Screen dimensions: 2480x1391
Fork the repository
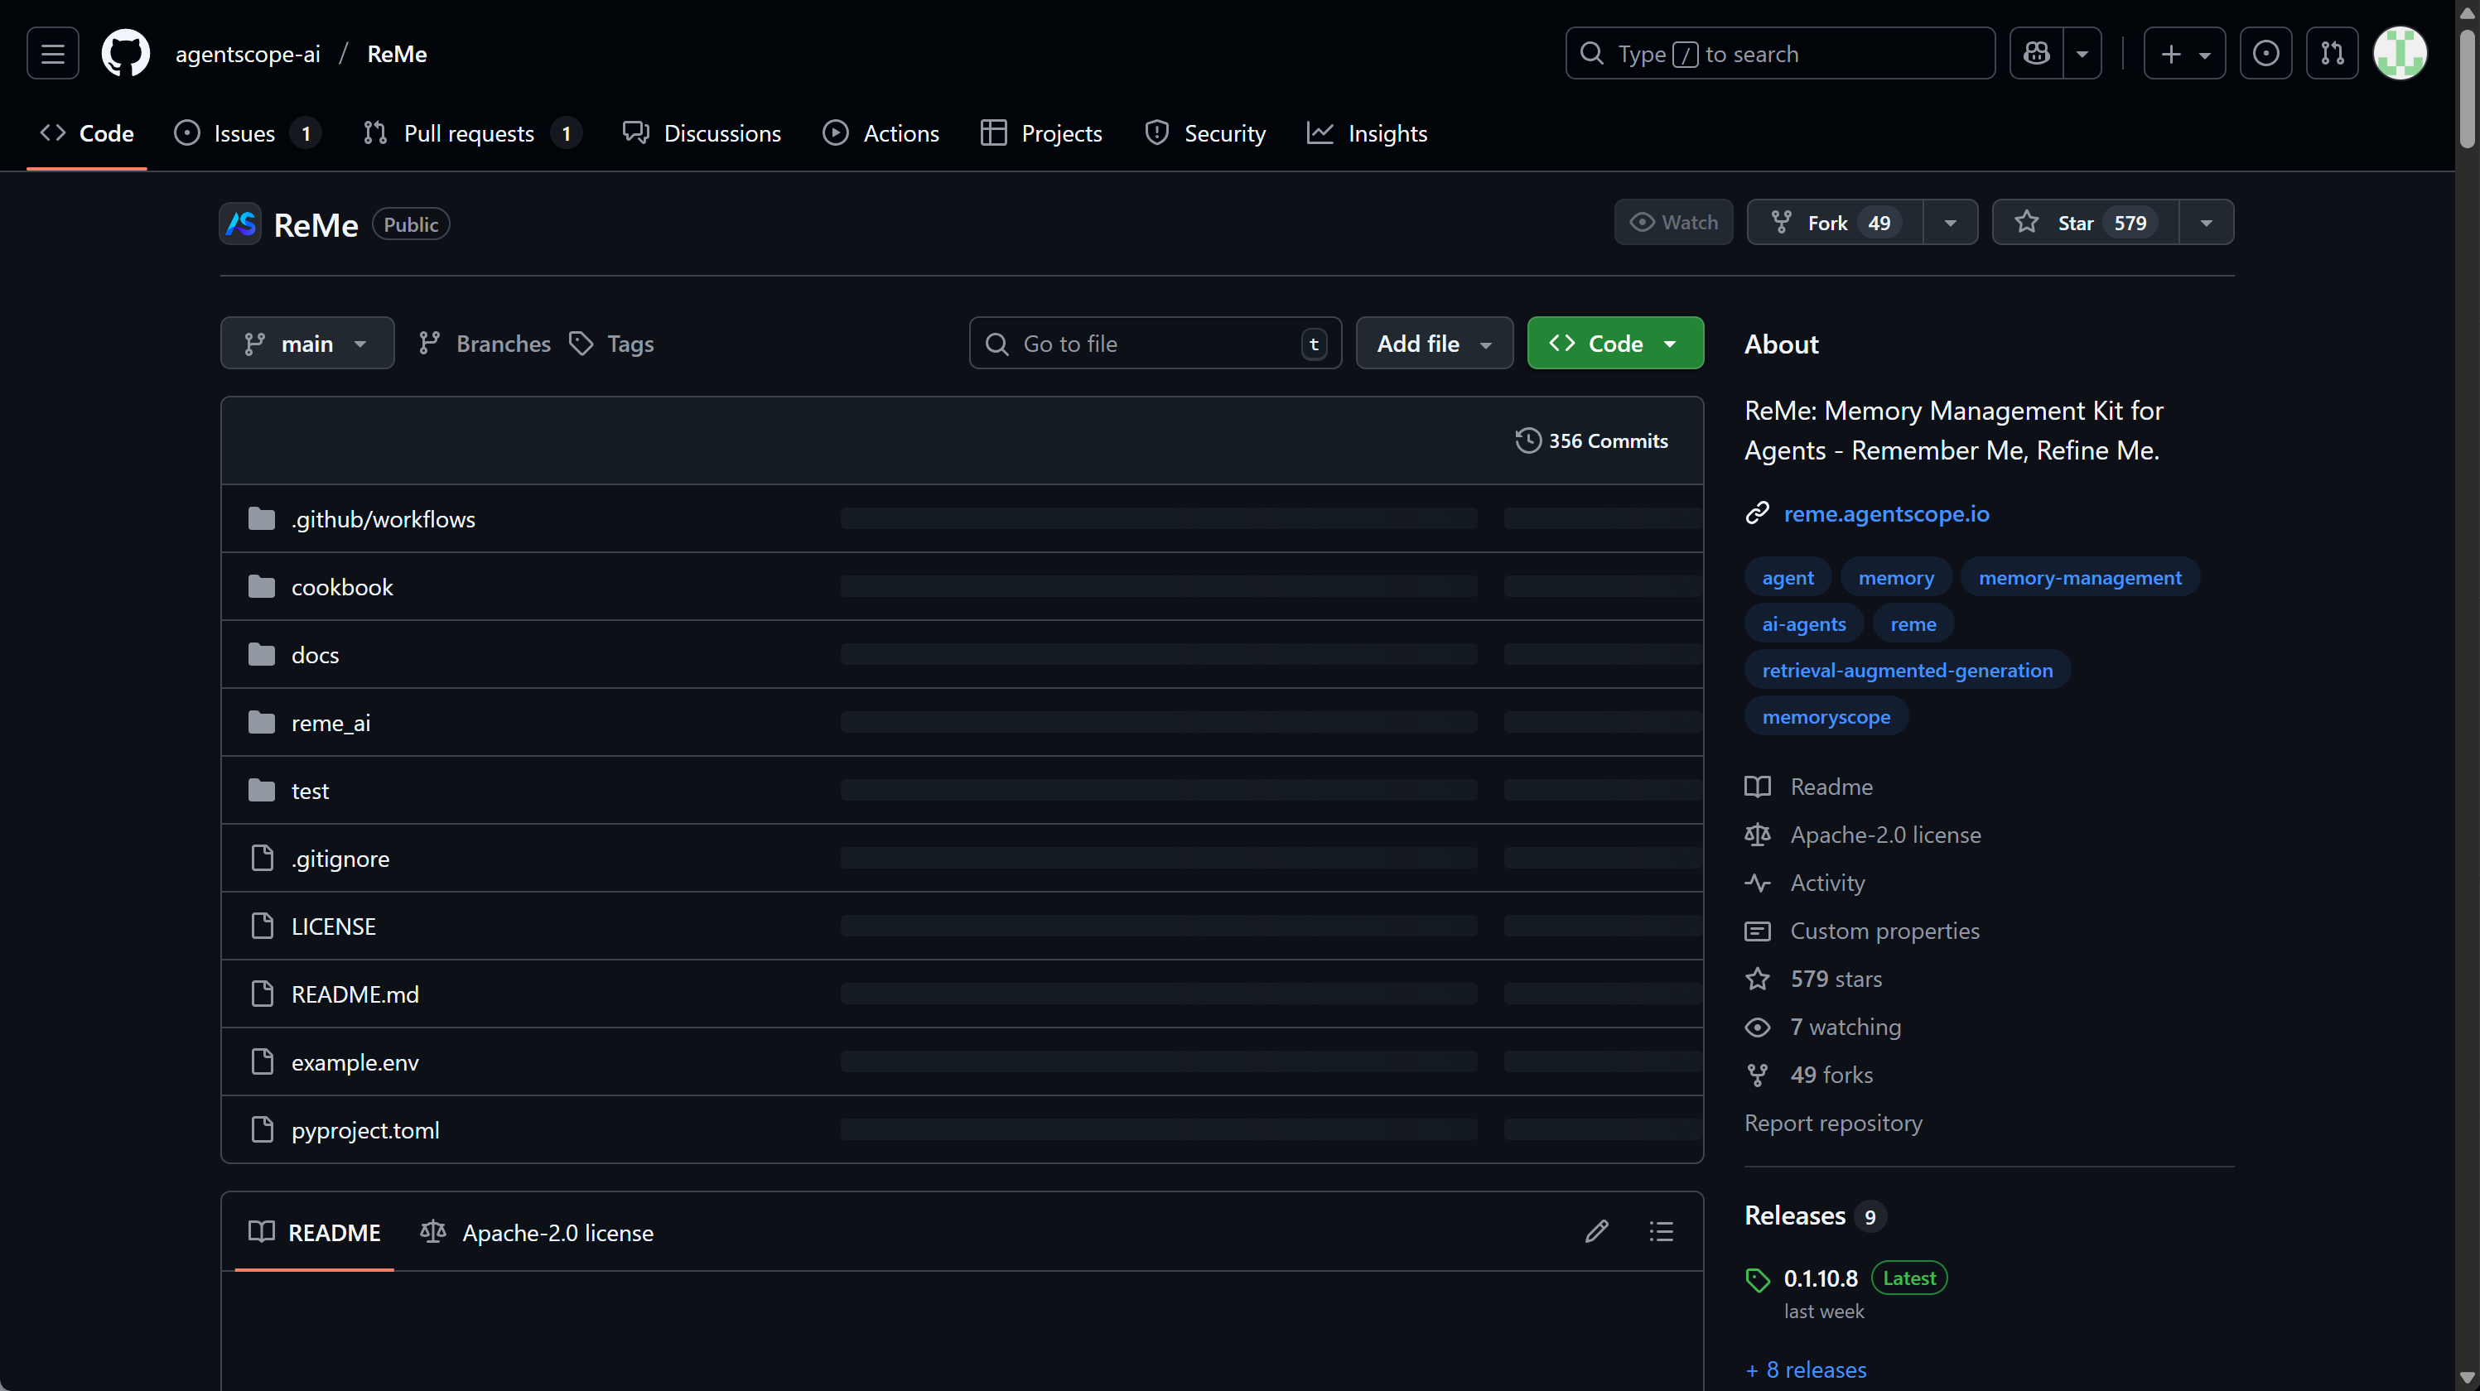[1835, 224]
